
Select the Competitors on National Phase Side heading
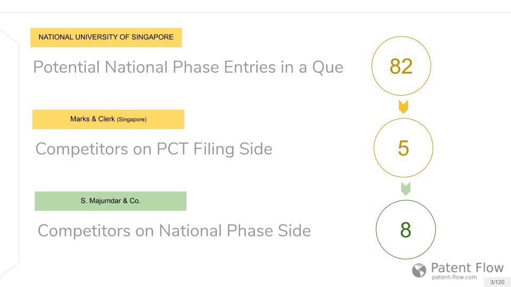pos(174,231)
